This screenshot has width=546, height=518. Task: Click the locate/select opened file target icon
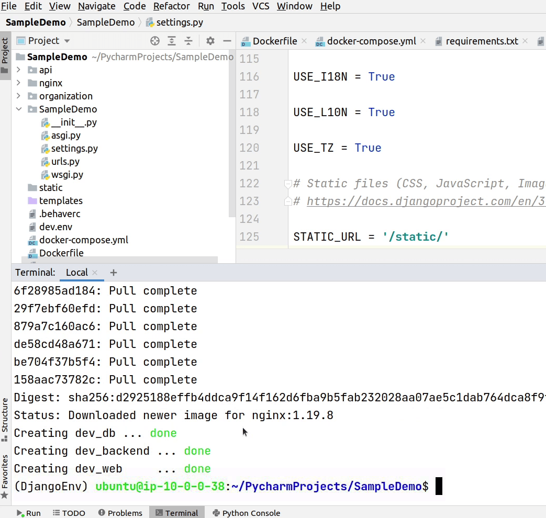tap(155, 41)
